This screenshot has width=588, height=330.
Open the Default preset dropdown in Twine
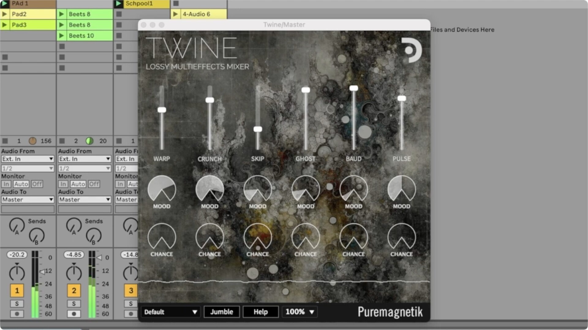coord(171,312)
